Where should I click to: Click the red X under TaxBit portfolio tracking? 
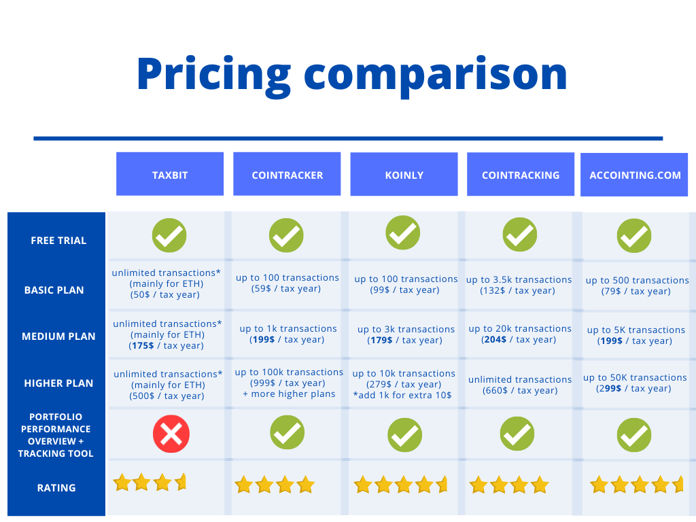[x=171, y=434]
